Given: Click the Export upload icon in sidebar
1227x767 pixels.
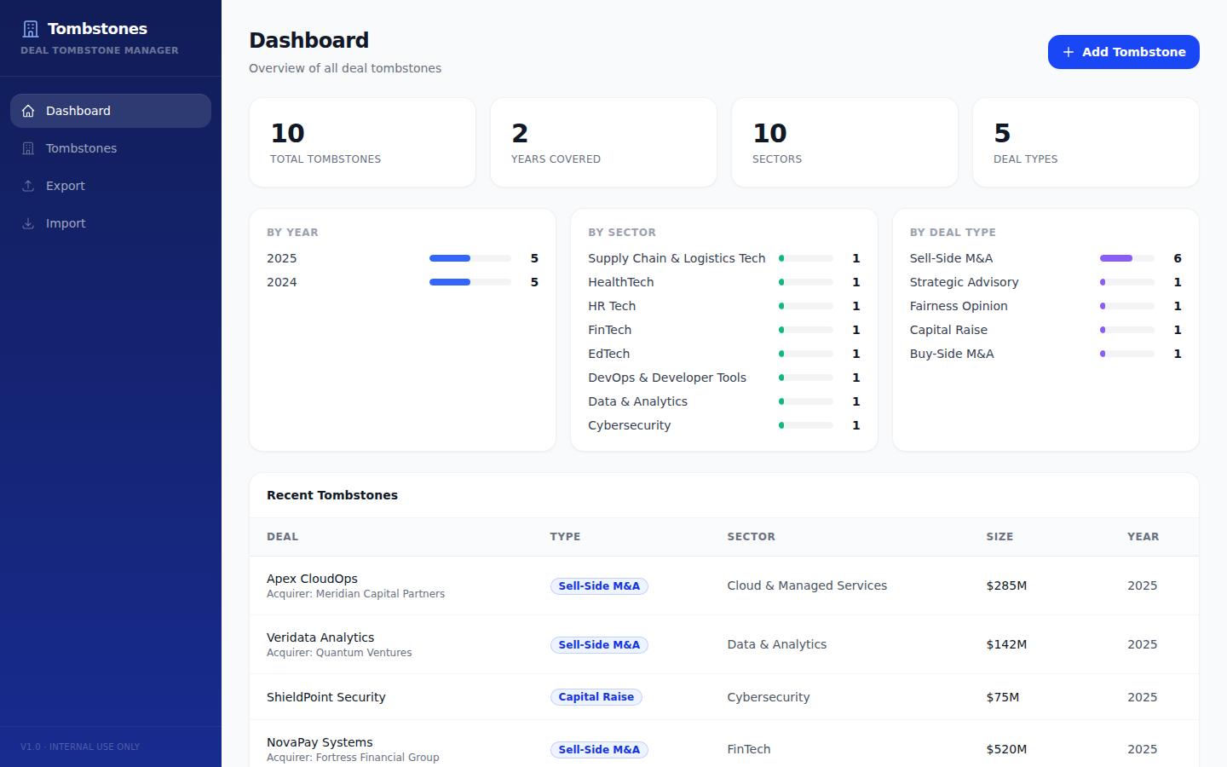Looking at the screenshot, I should click(28, 186).
